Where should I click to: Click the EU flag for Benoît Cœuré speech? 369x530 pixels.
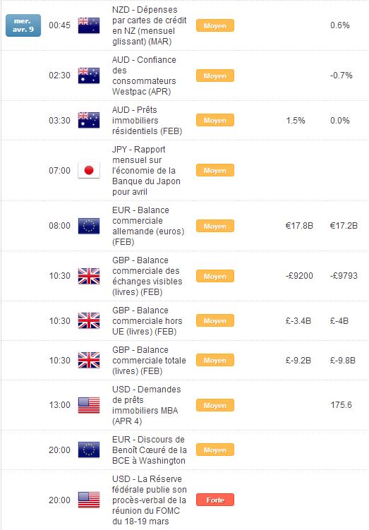(89, 450)
